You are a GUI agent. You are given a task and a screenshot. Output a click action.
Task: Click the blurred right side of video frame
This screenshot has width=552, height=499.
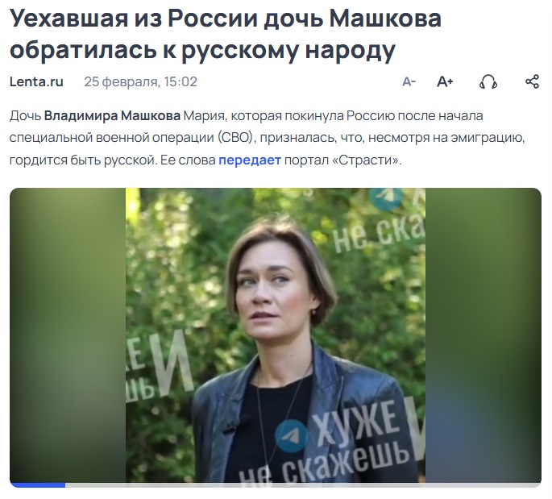pos(483,335)
